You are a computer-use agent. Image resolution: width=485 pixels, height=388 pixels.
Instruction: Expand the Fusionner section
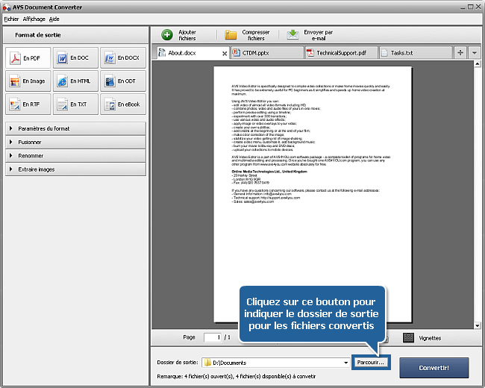pos(75,142)
